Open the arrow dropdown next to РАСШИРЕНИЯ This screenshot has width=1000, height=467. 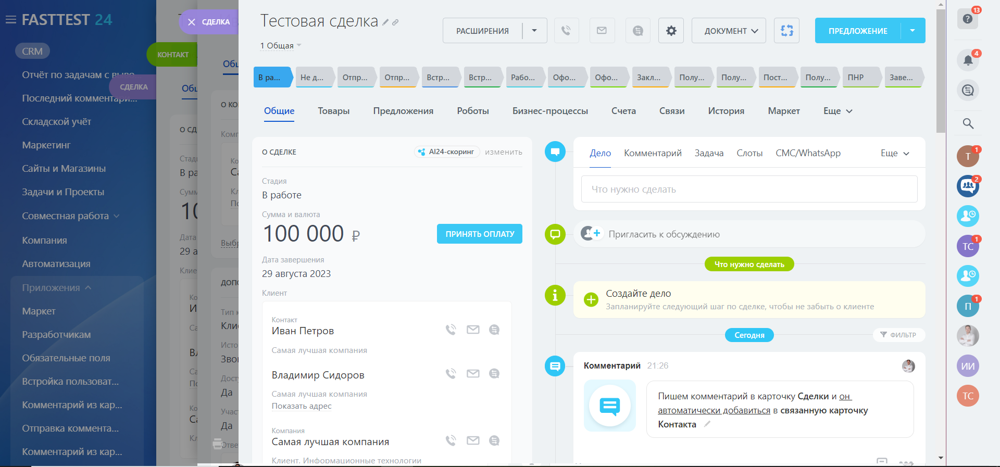coord(534,31)
